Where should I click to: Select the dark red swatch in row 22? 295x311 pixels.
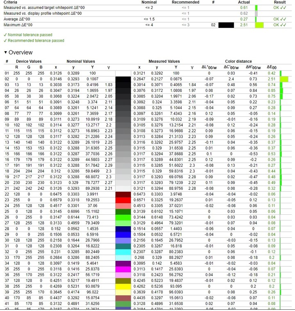tap(123, 194)
